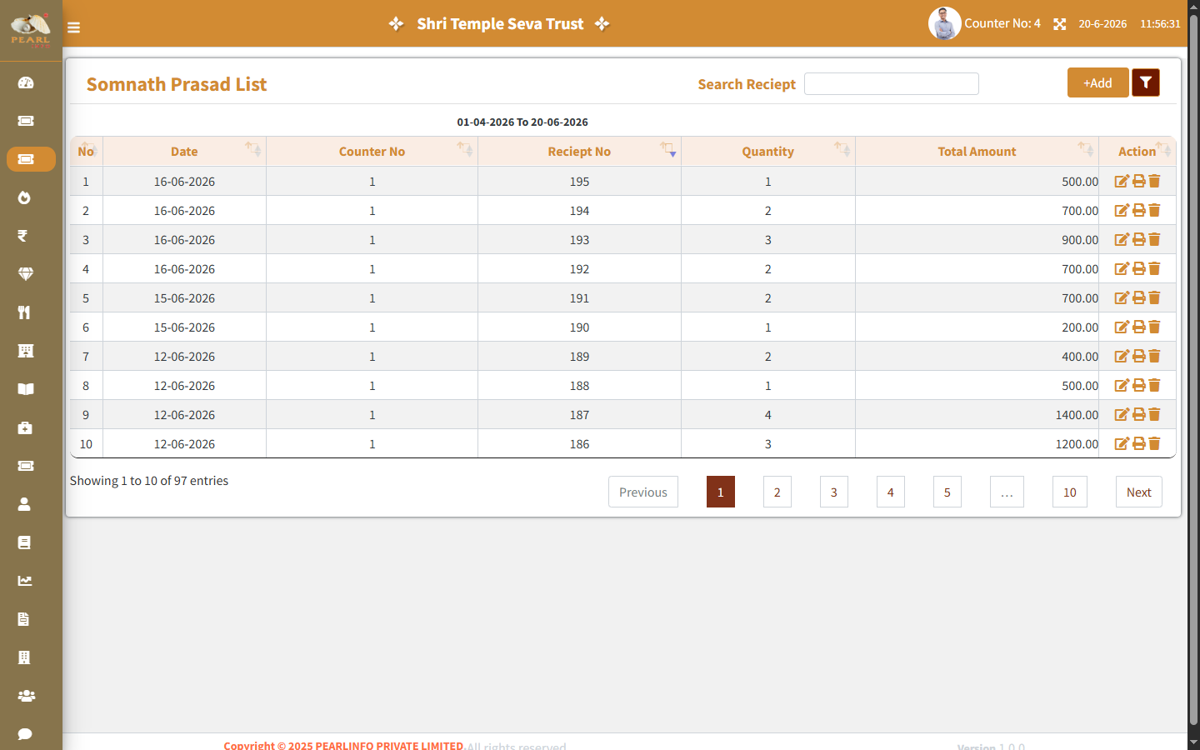
Task: Click the Next pagination button
Action: 1139,492
